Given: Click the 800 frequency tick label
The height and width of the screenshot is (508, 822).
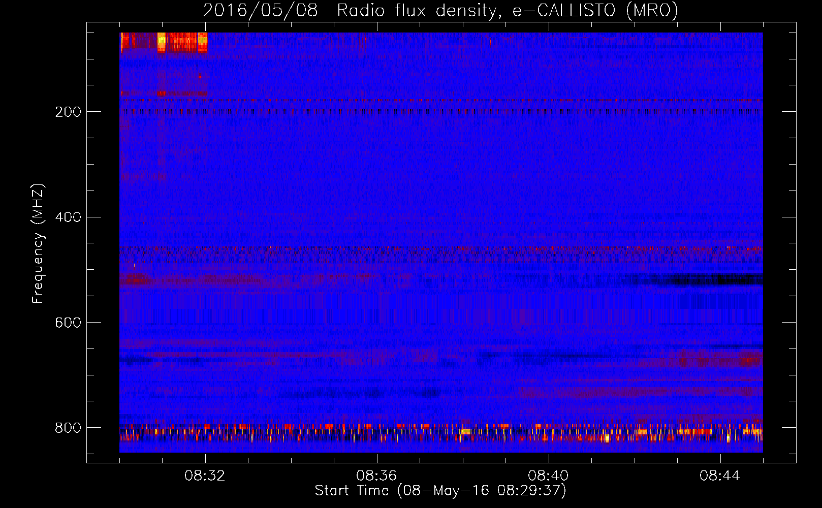Looking at the screenshot, I should [68, 428].
